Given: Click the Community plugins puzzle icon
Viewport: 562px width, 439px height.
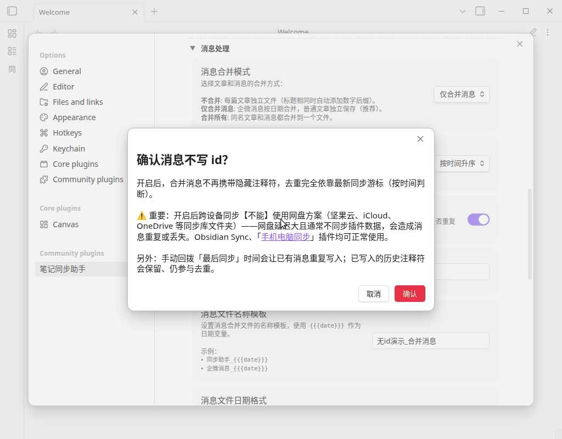Looking at the screenshot, I should [44, 179].
